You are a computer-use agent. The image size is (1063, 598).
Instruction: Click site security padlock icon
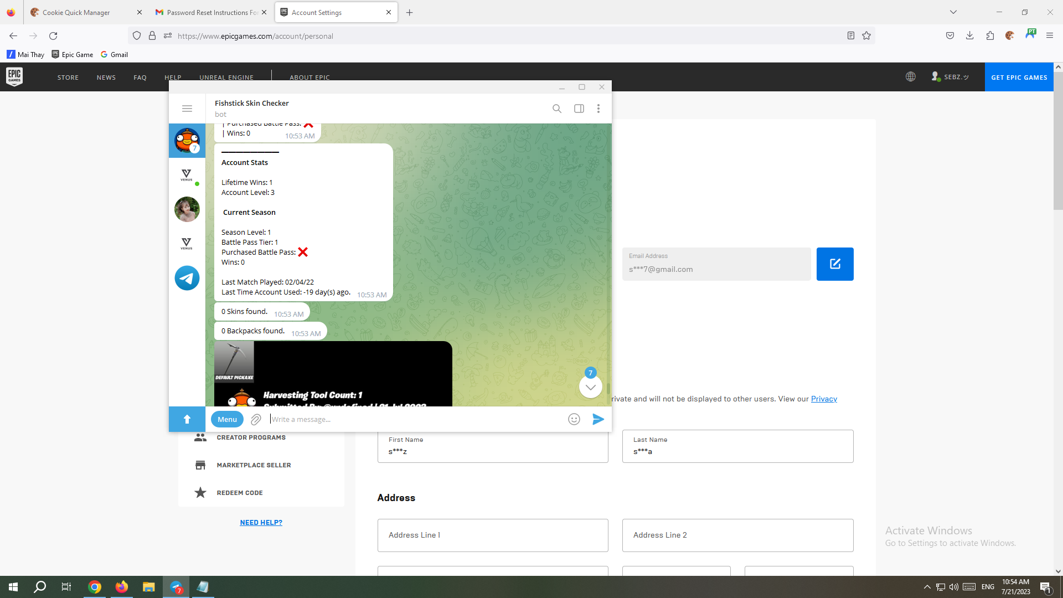(x=152, y=35)
